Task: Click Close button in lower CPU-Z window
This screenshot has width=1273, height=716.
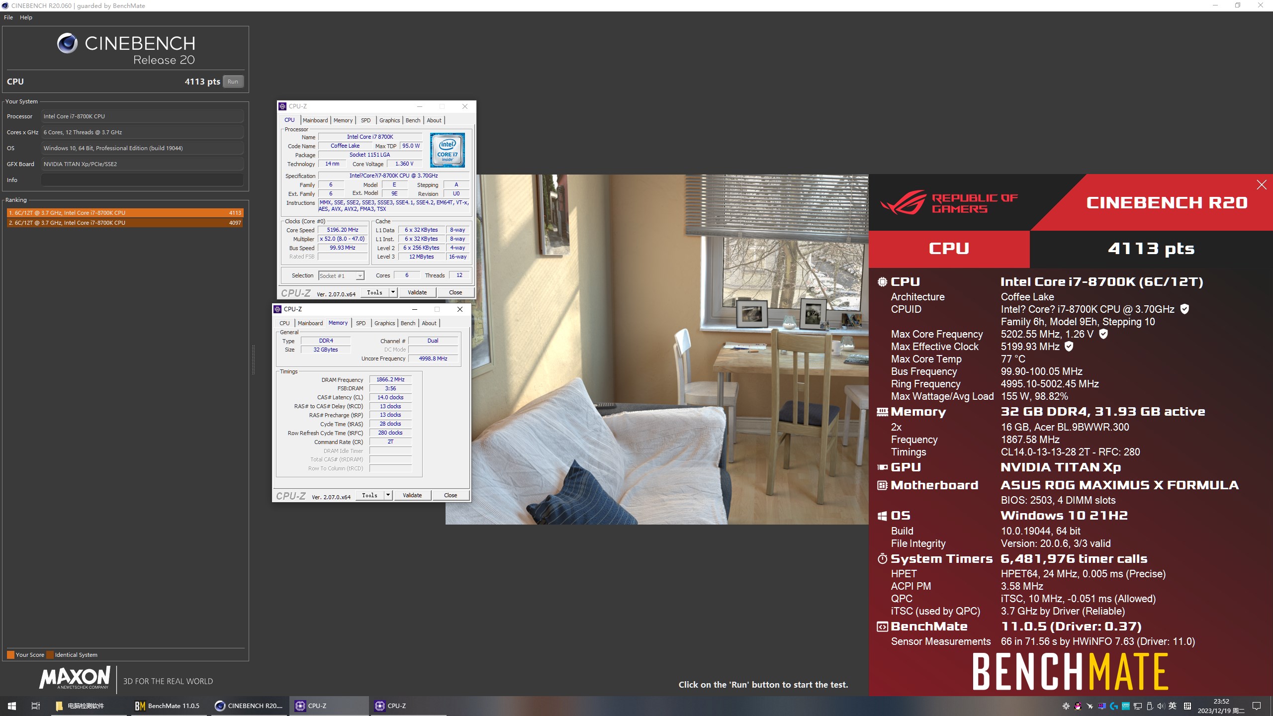Action: 451,495
